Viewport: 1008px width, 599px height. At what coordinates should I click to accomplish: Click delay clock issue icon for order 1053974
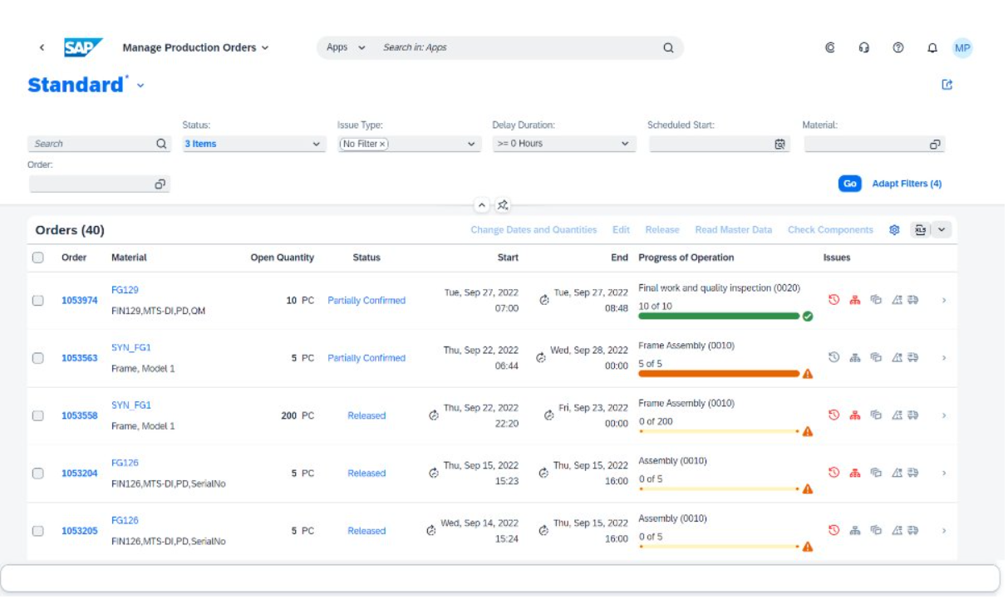coord(834,300)
